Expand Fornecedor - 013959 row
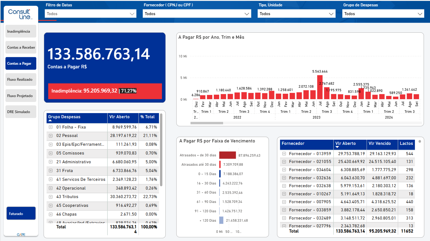 coord(284,154)
